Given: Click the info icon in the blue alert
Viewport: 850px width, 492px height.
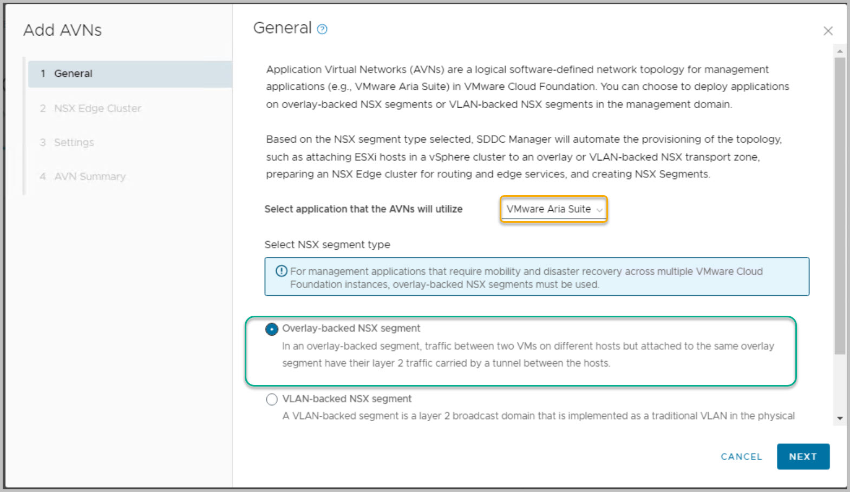Looking at the screenshot, I should click(282, 271).
